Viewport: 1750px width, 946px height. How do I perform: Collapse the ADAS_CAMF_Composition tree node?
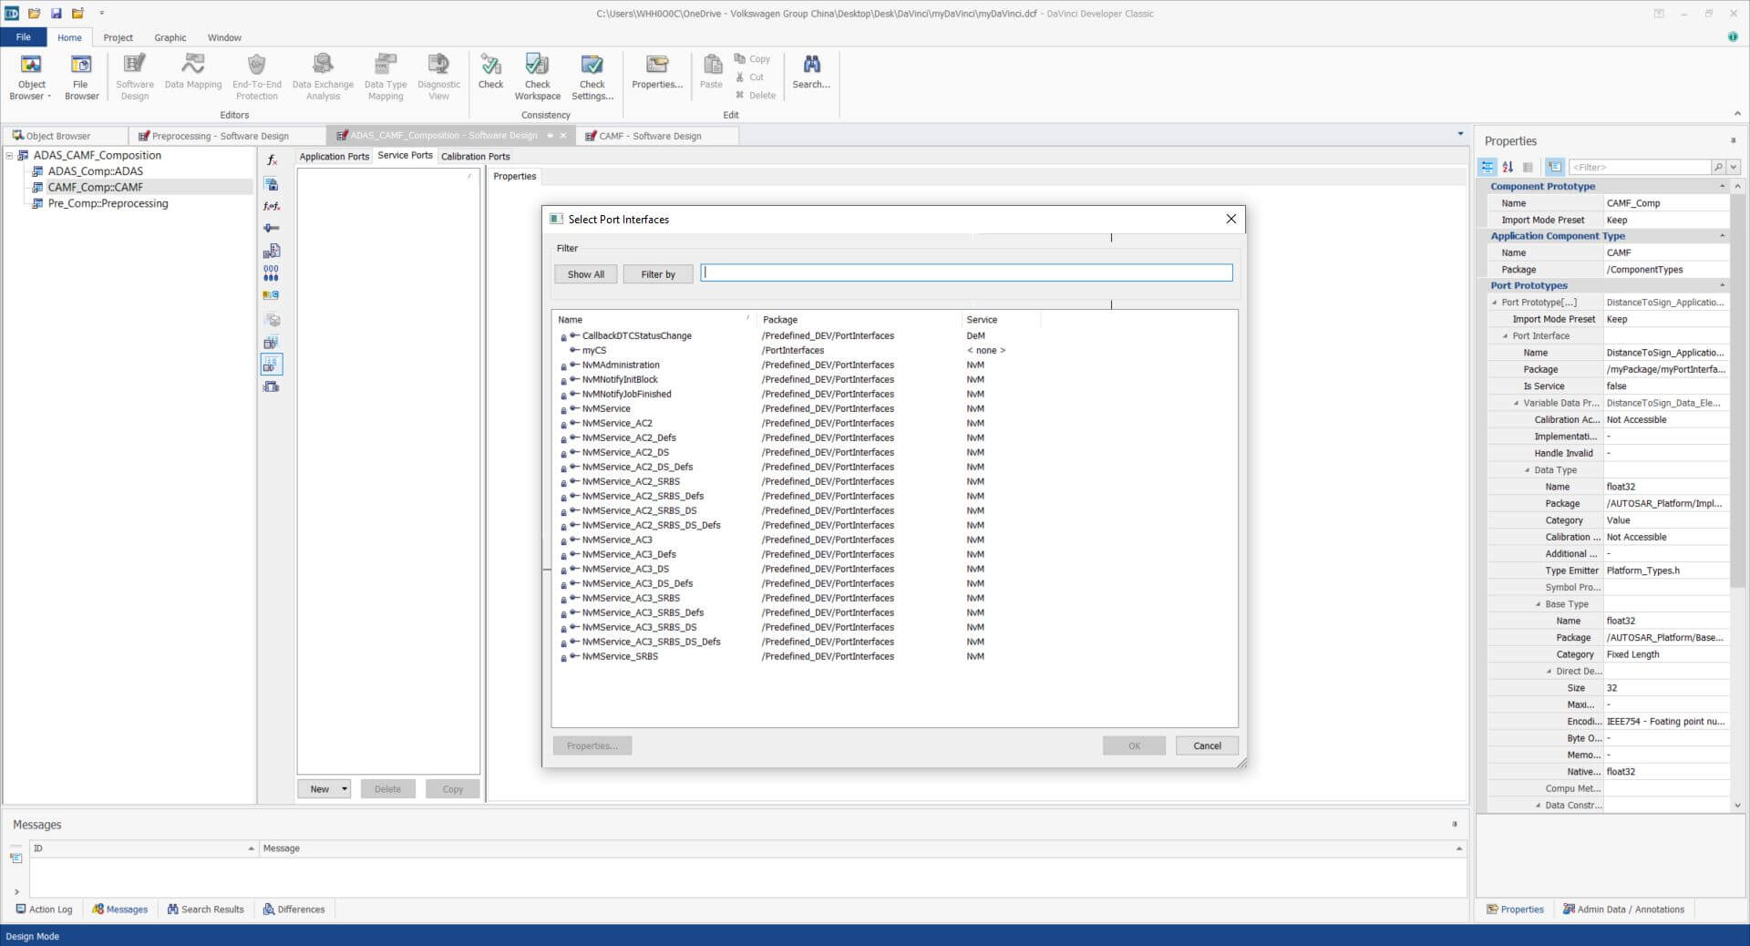pyautogui.click(x=10, y=156)
